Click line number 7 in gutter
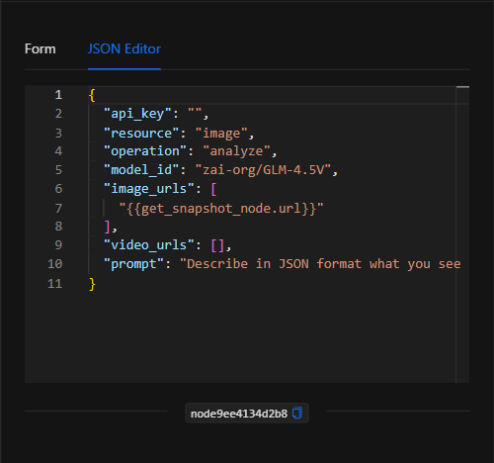494x463 pixels. tap(58, 209)
